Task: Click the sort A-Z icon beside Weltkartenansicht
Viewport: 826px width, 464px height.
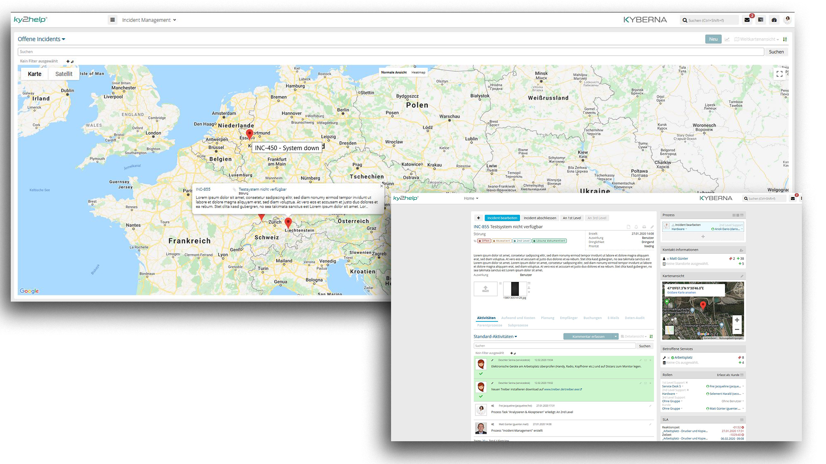Action: click(785, 39)
